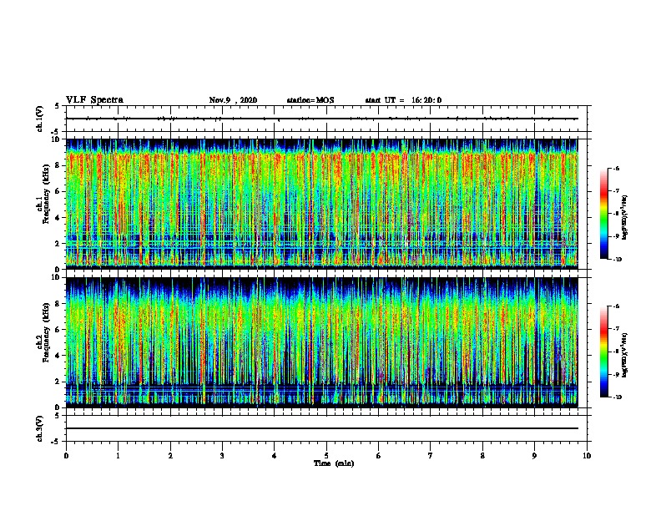This screenshot has height=511, width=661.
Task: Click the time axis tick label '1'
Action: click(118, 455)
